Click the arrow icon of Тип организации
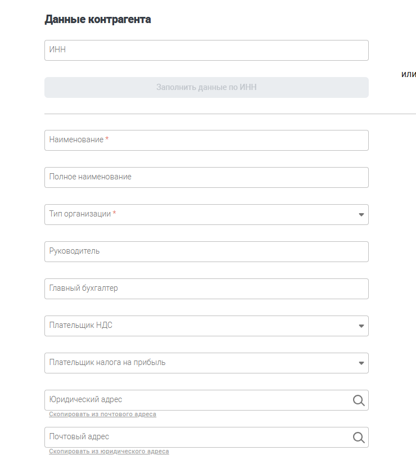The width and height of the screenshot is (416, 464). tap(361, 215)
